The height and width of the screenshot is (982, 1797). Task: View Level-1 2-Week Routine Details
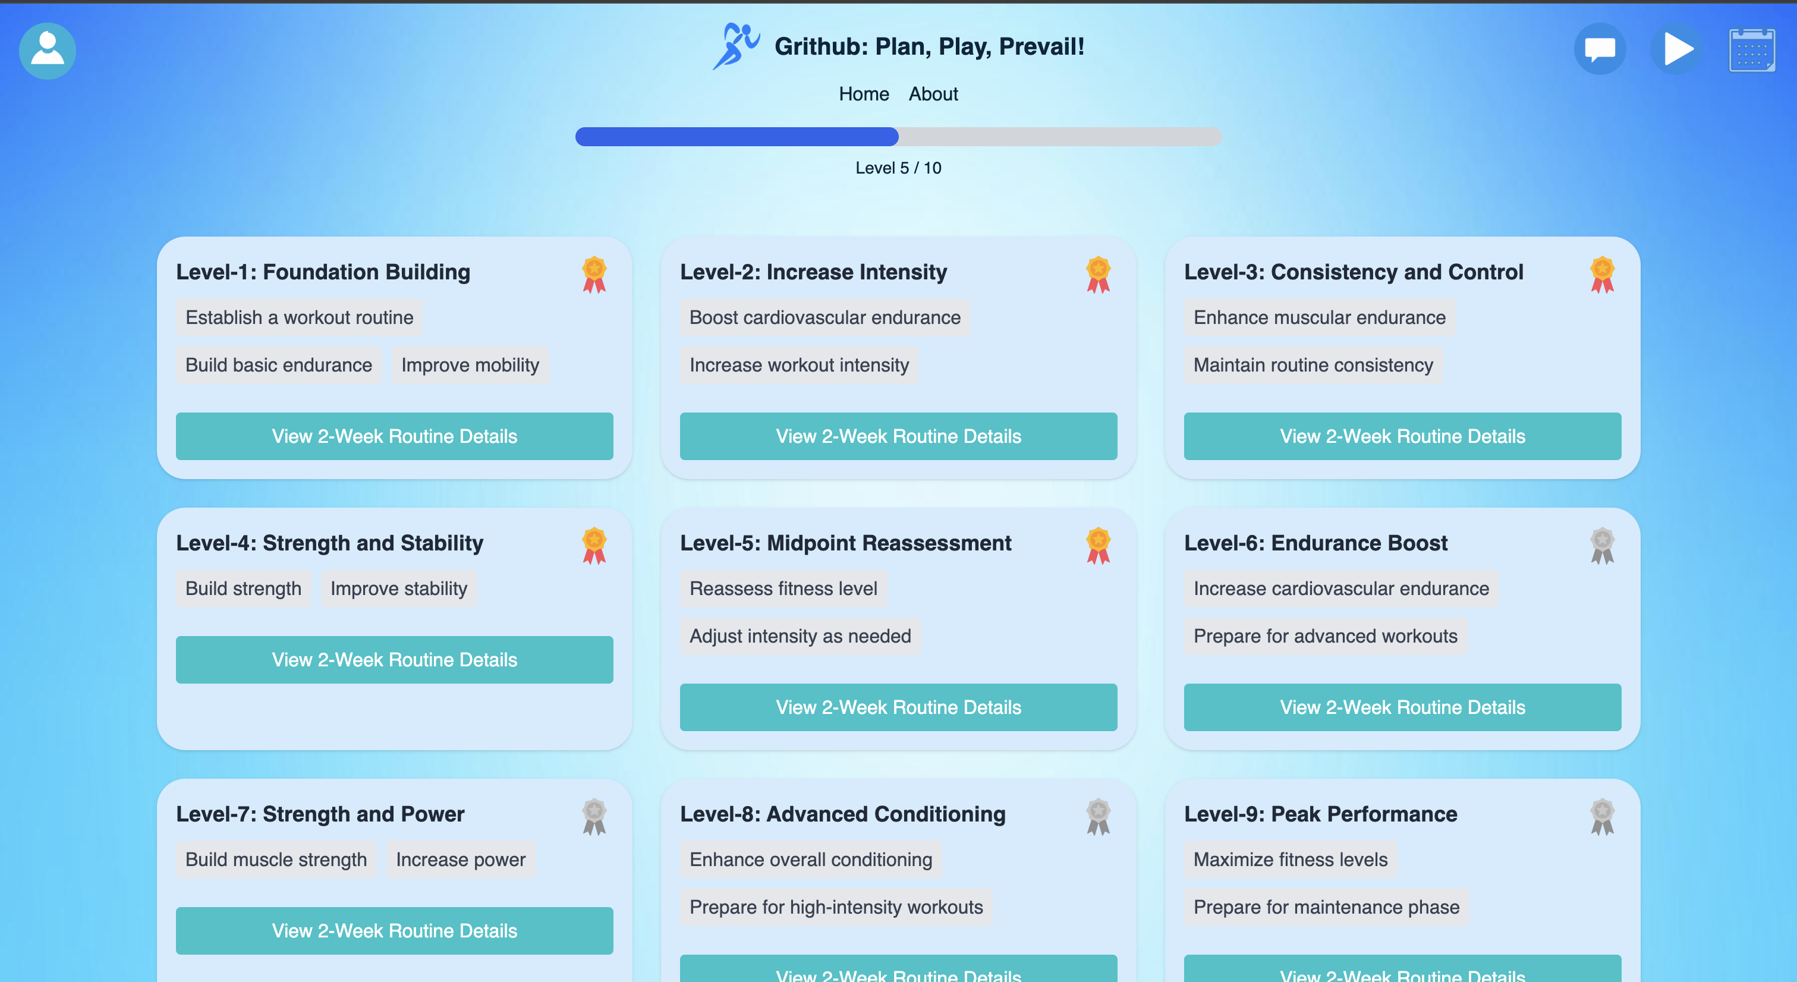[x=394, y=436]
